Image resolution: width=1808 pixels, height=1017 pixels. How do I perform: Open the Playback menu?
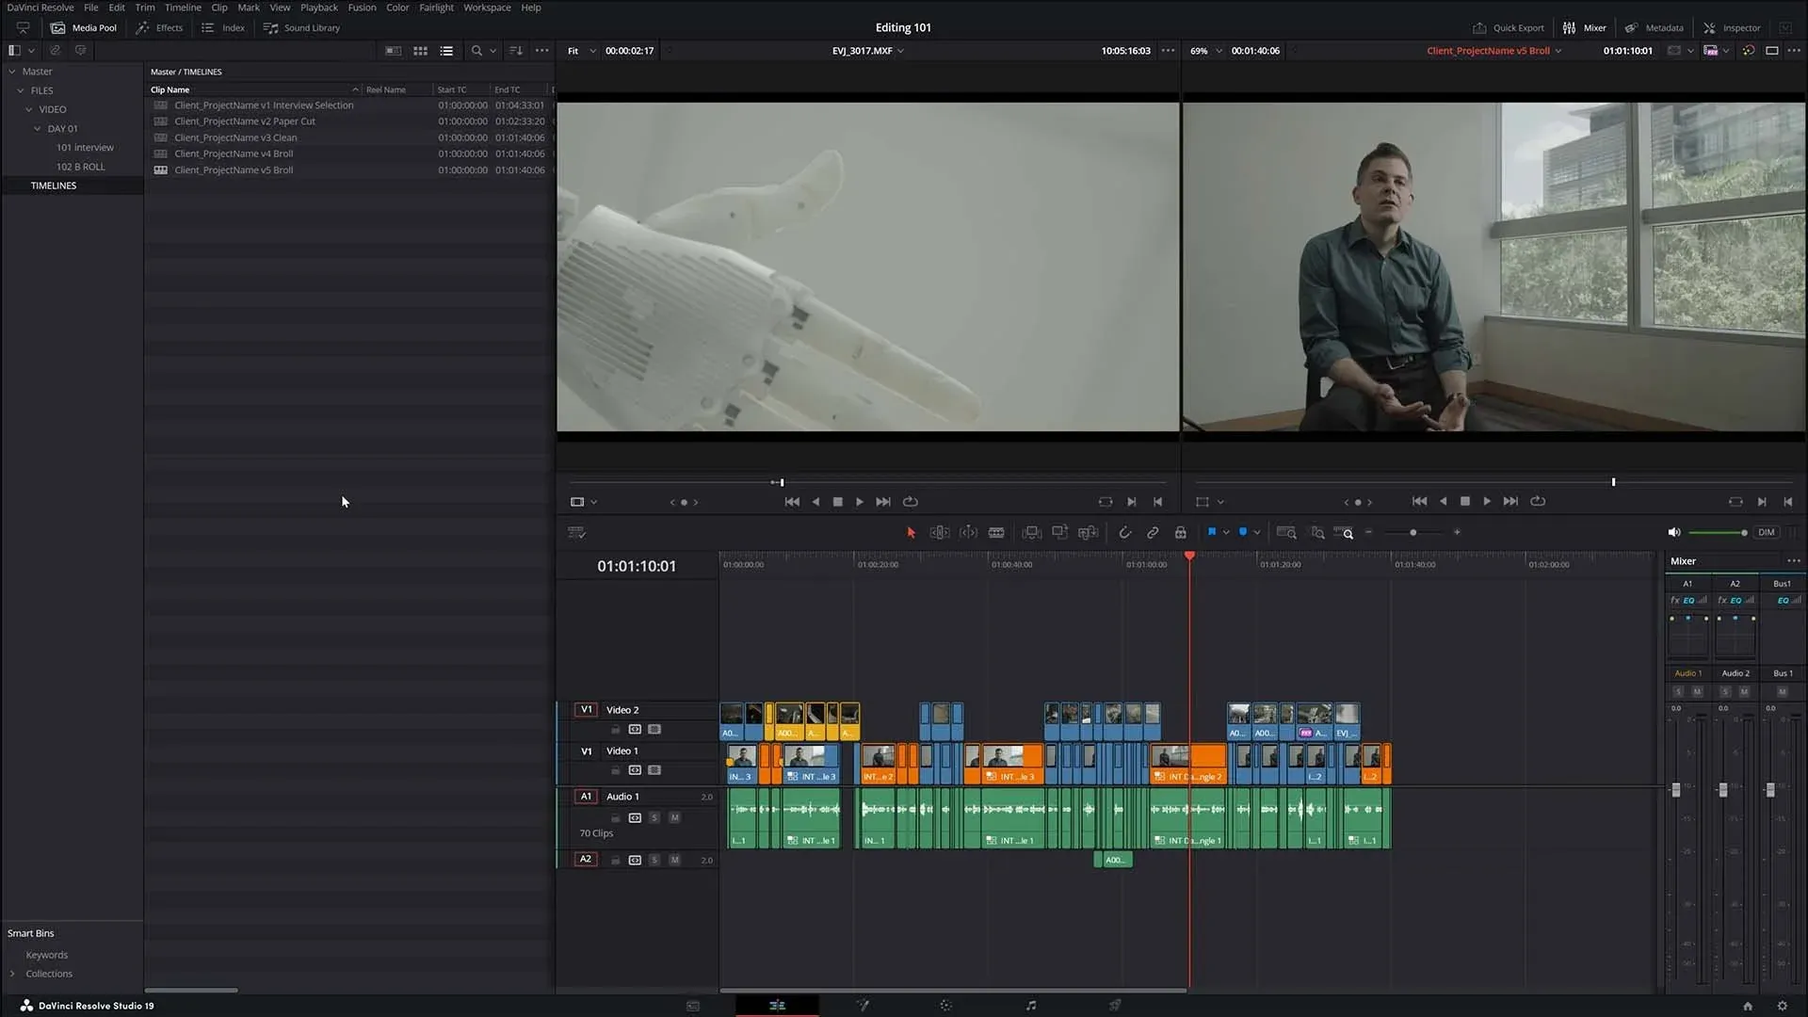coord(318,8)
